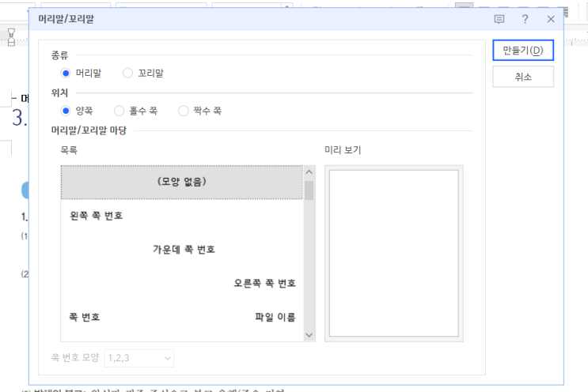Click the template list scrollbar thumb
This screenshot has width=588, height=392.
[x=309, y=190]
